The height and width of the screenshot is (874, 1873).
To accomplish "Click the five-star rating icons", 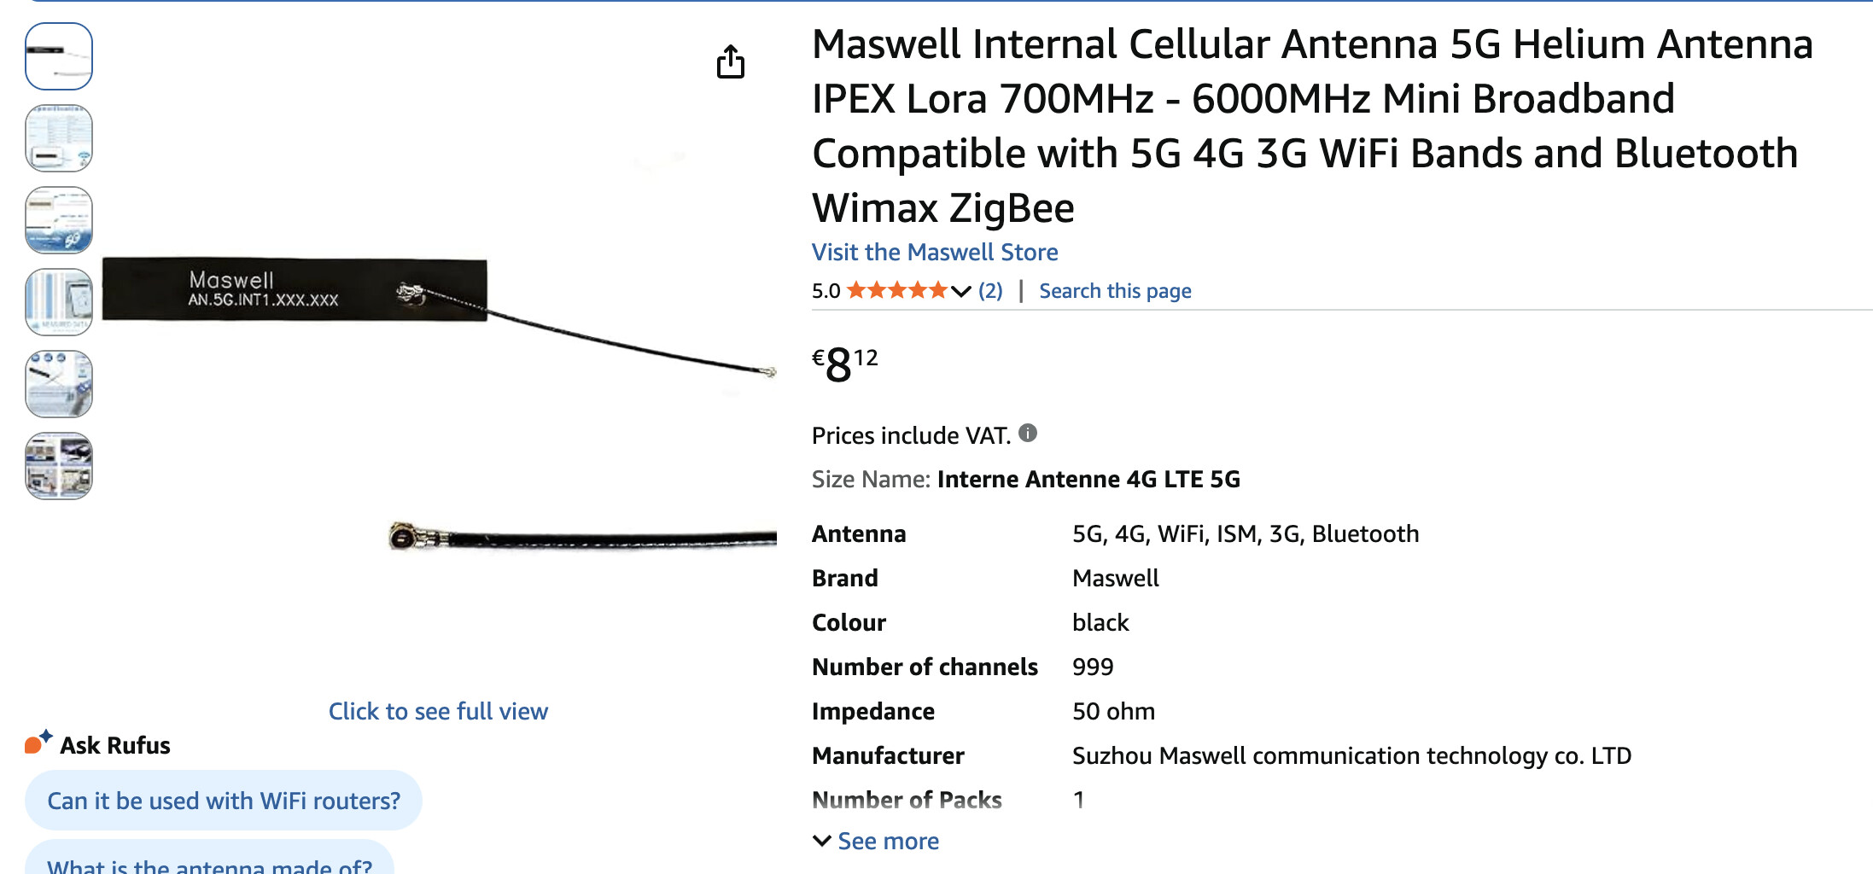I will tap(896, 291).
